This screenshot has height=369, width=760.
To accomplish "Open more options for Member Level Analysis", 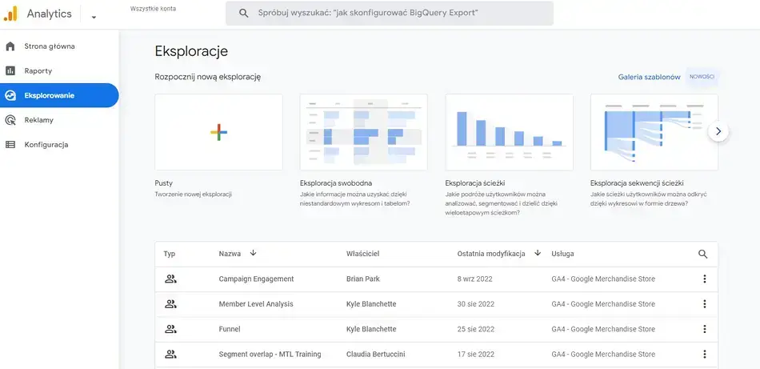I will (705, 304).
